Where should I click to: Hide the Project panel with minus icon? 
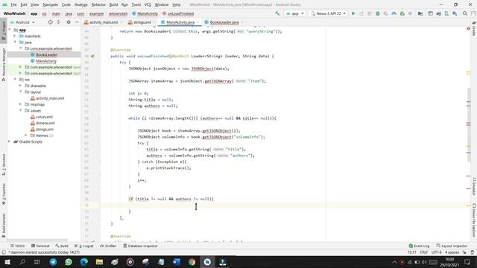point(77,22)
